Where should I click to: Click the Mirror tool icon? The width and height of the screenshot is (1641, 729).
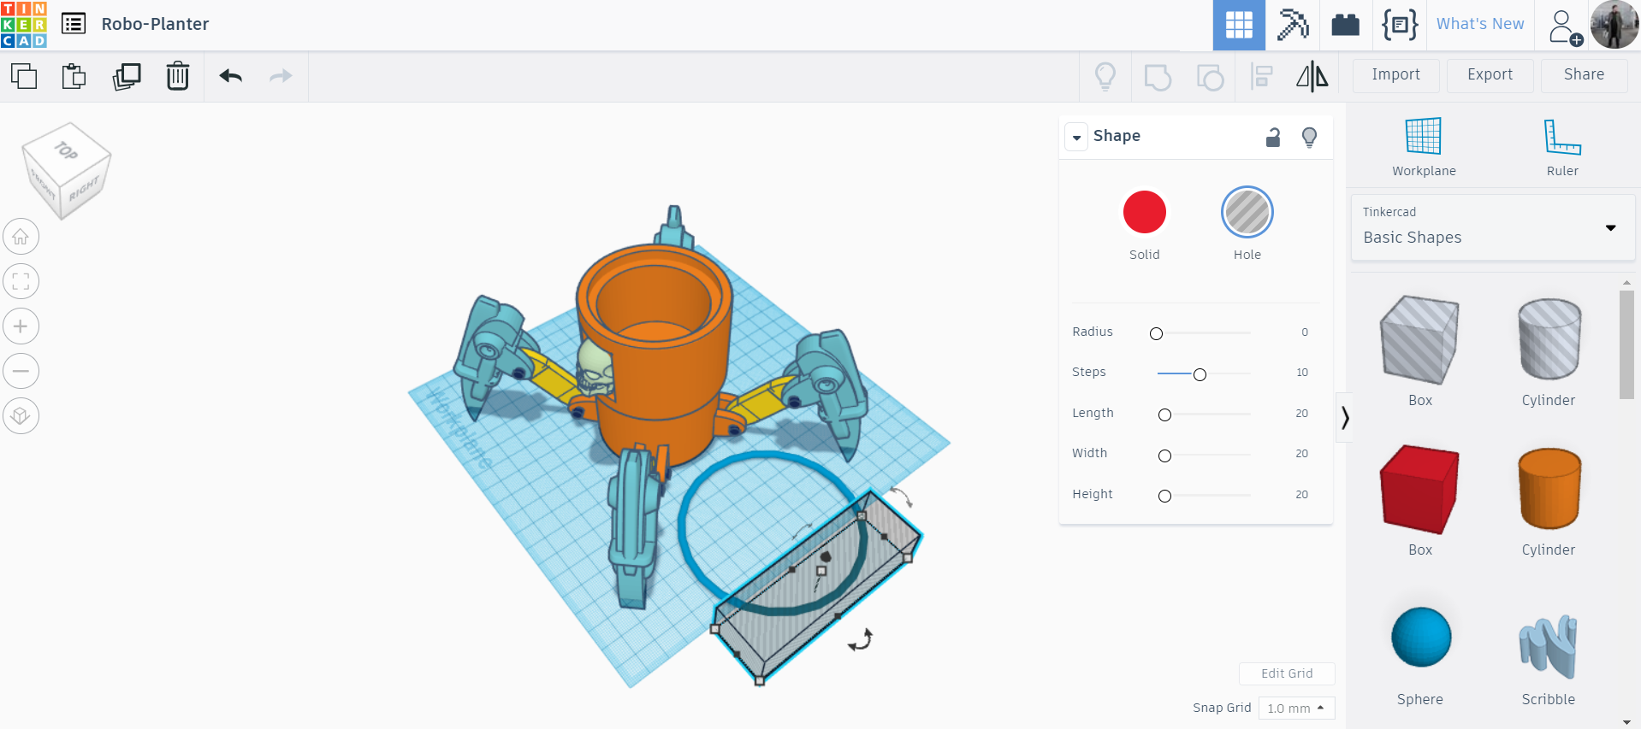pyautogui.click(x=1312, y=77)
